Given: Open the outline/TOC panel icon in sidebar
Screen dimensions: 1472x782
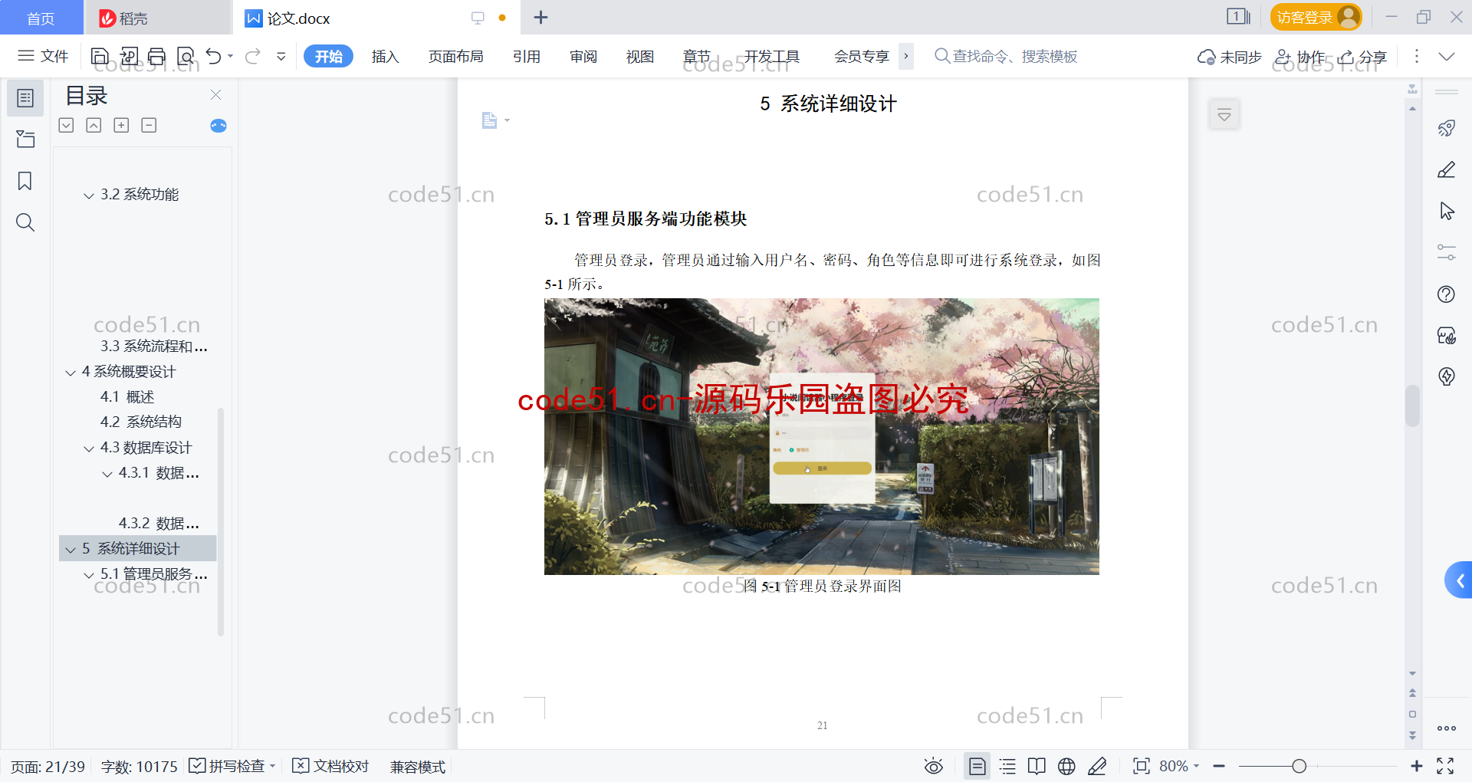Looking at the screenshot, I should (x=25, y=98).
